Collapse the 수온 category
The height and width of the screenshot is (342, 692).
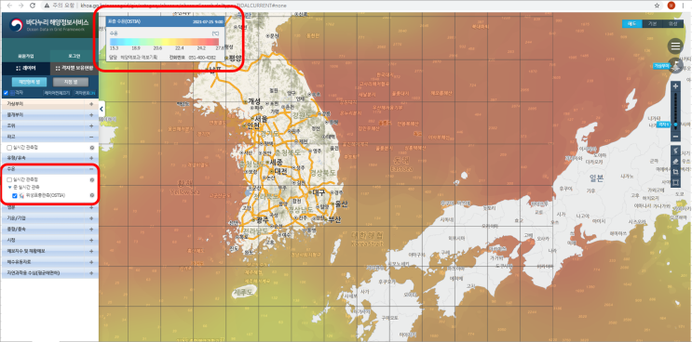point(91,168)
